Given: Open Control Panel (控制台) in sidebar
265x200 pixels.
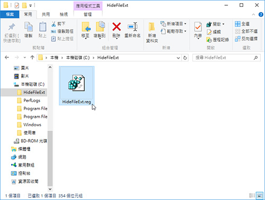Looking at the screenshot, I should (21, 173).
